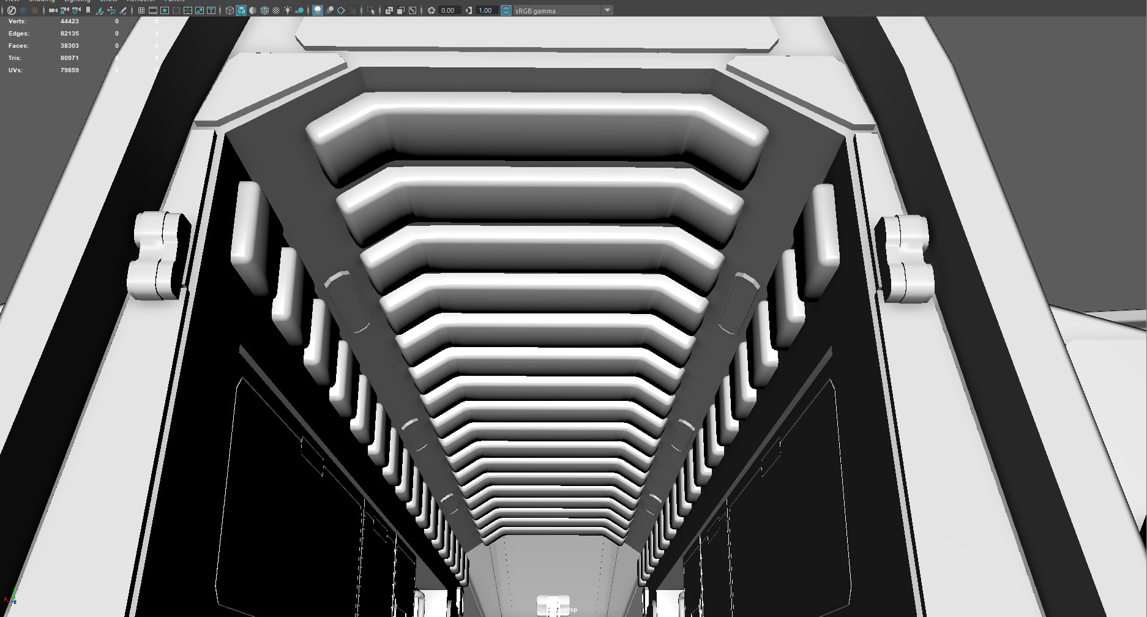The height and width of the screenshot is (617, 1147).
Task: Toggle the Textured checker sphere icon
Action: point(276,10)
